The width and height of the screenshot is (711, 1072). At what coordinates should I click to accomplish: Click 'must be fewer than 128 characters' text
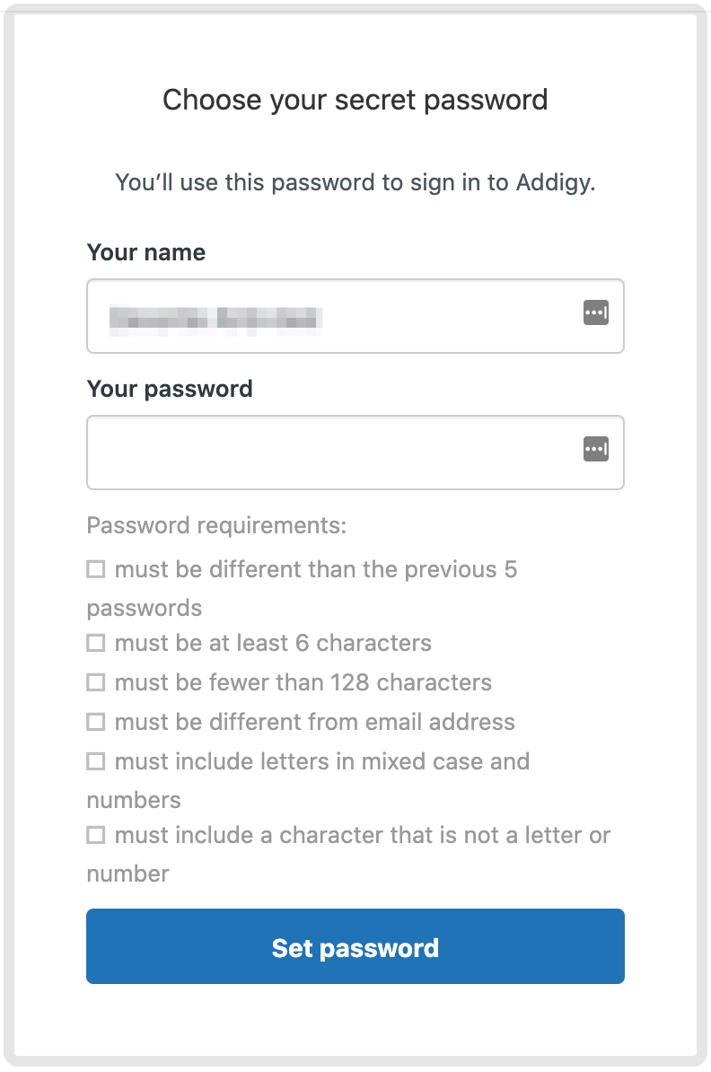coord(303,682)
